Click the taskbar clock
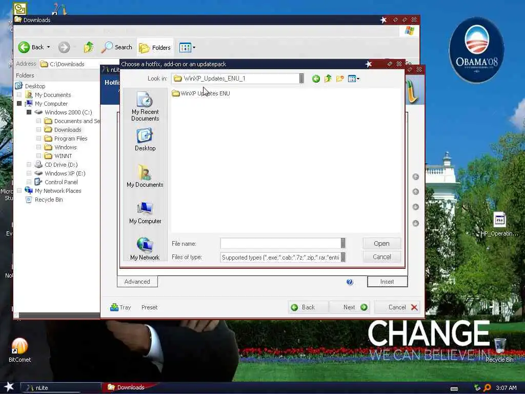Viewport: 525px width, 394px height. click(506, 388)
